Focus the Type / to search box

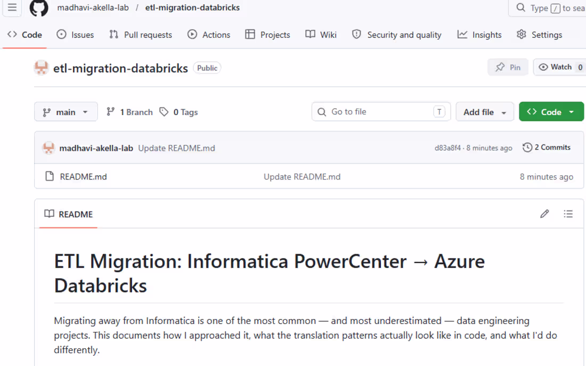[548, 8]
